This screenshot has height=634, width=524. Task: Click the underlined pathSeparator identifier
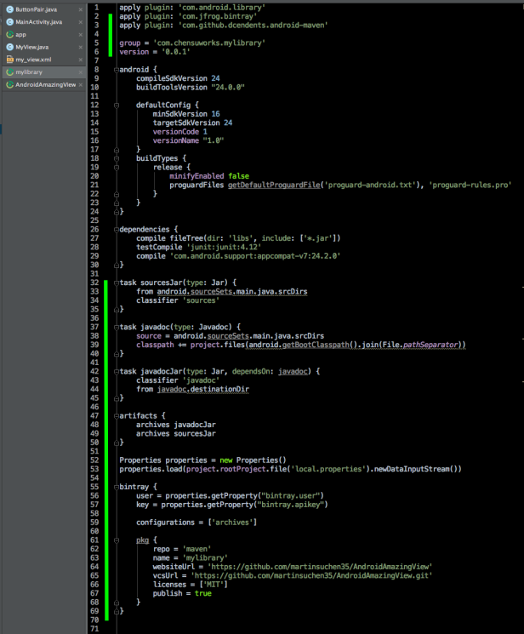[430, 345]
